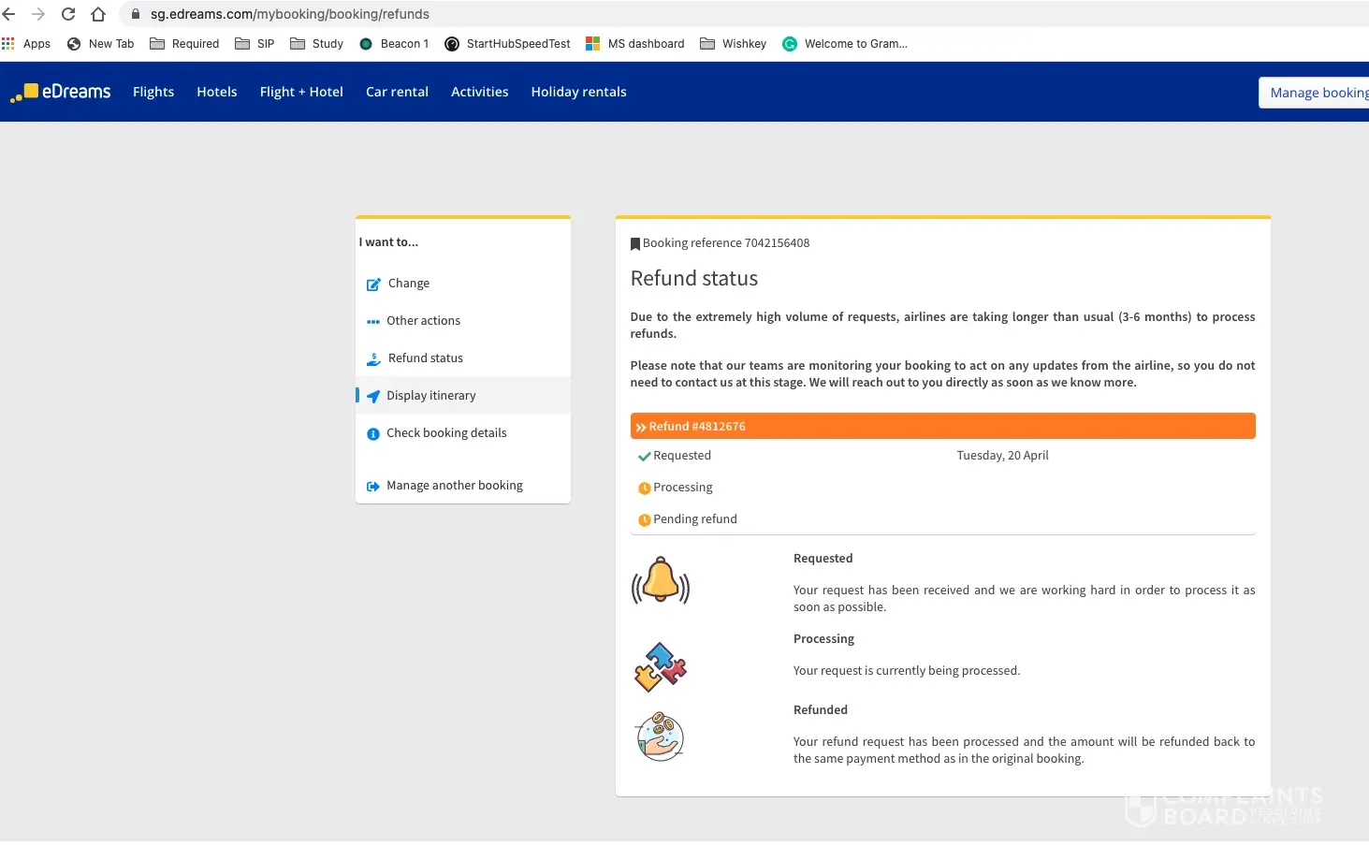Image resolution: width=1369 pixels, height=846 pixels.
Task: Open the Required bookmarks folder
Action: point(184,44)
